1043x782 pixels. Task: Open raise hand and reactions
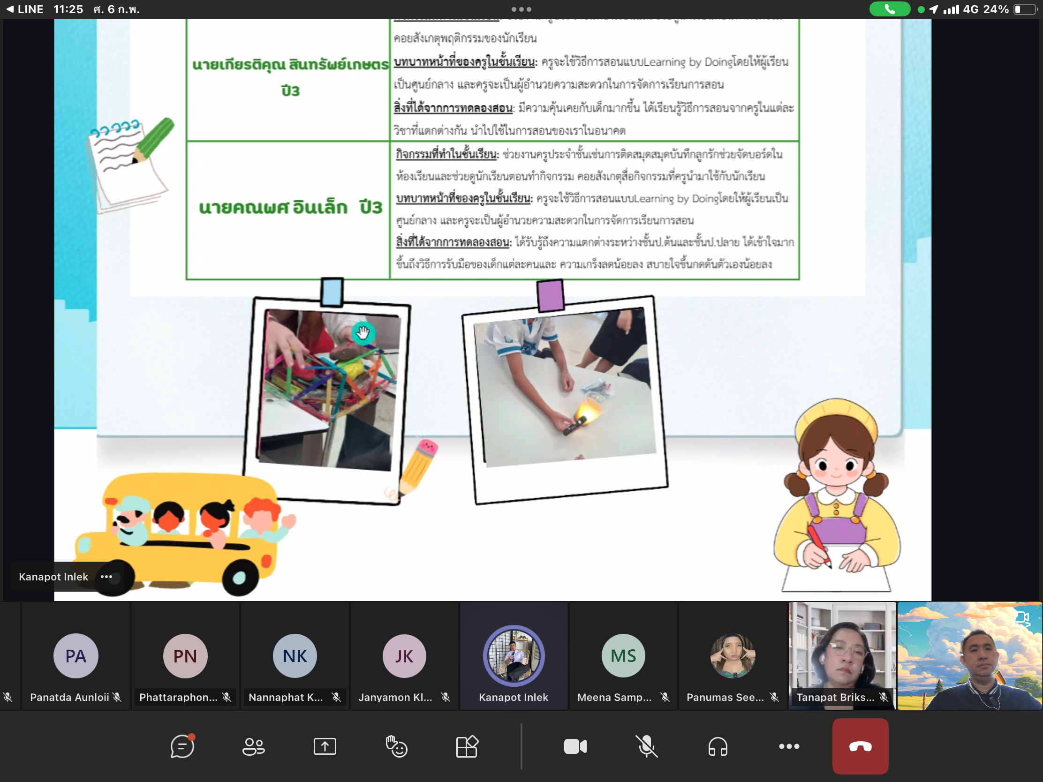396,747
